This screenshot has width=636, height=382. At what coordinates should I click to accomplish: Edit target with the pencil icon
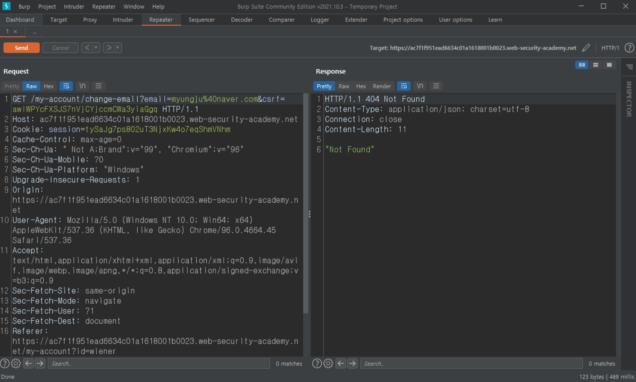coord(586,48)
